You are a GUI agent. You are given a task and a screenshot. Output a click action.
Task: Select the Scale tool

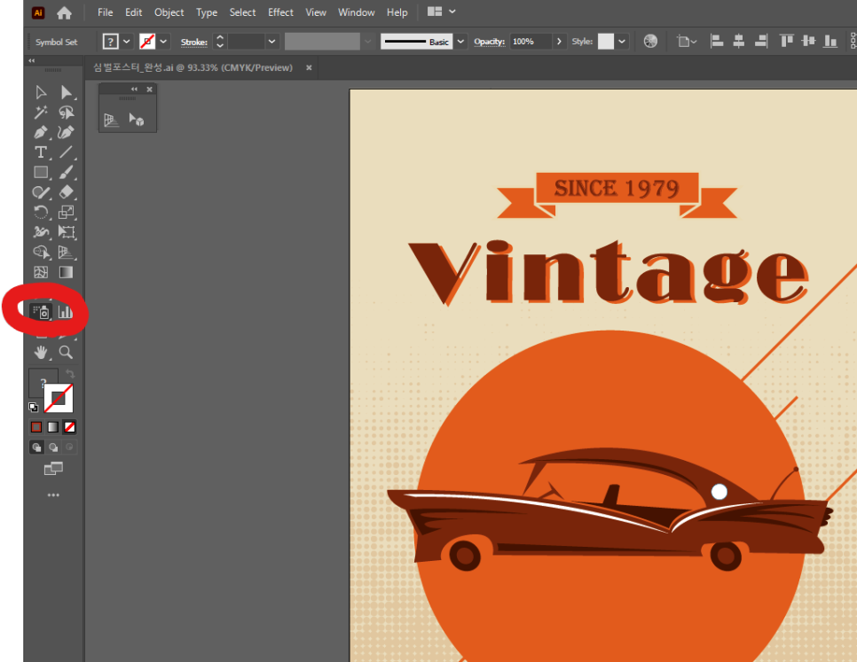(67, 213)
